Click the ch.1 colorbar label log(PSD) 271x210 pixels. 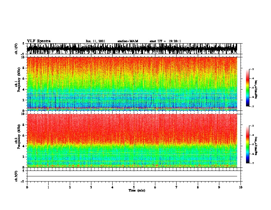click(256, 90)
